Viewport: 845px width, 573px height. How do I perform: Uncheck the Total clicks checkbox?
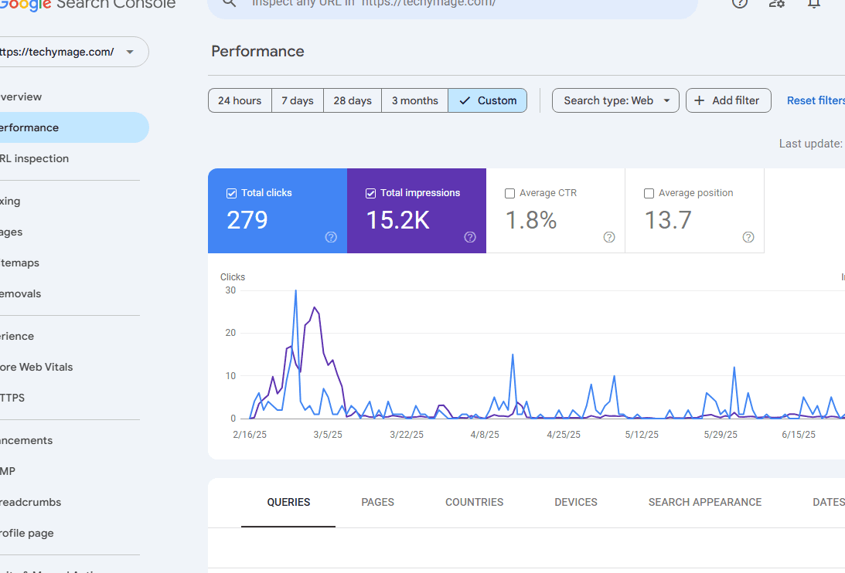tap(231, 193)
